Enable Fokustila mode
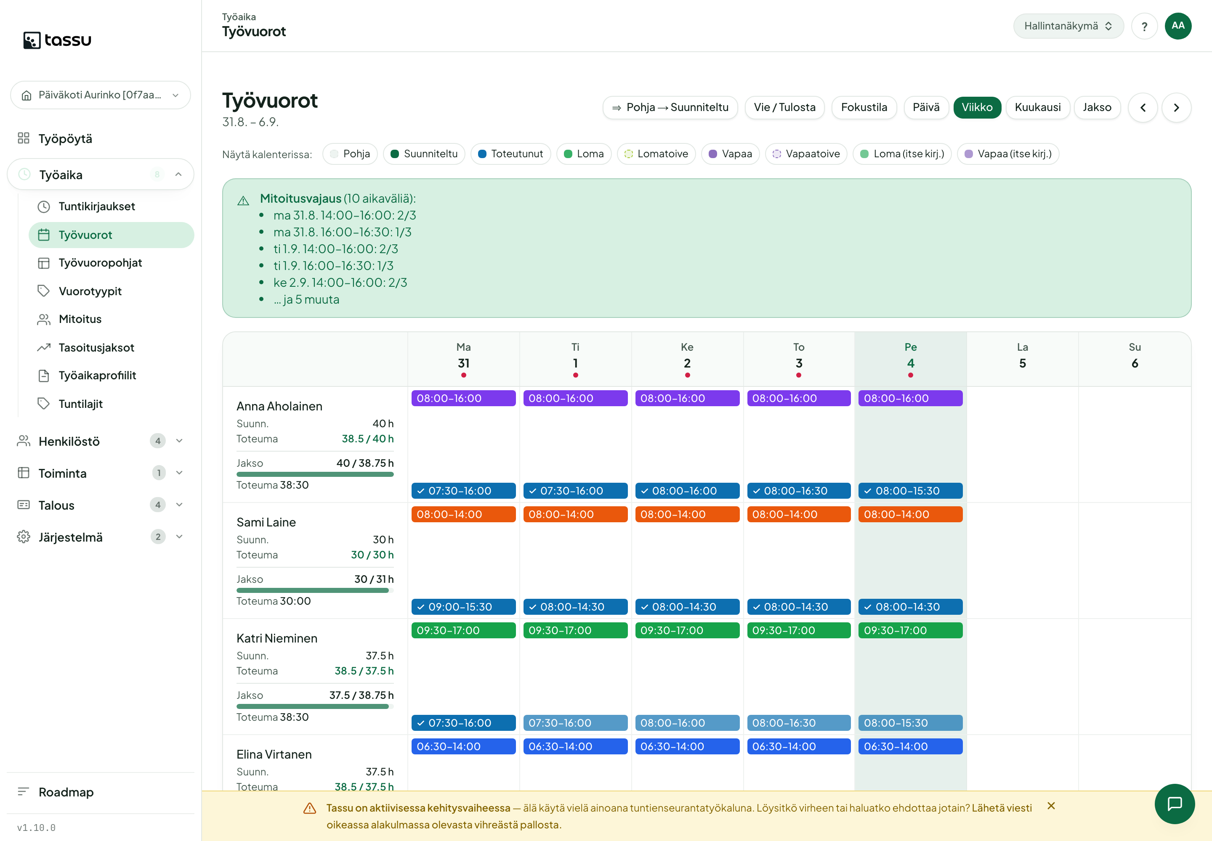Screen dimensions: 1212x841 click(864, 108)
